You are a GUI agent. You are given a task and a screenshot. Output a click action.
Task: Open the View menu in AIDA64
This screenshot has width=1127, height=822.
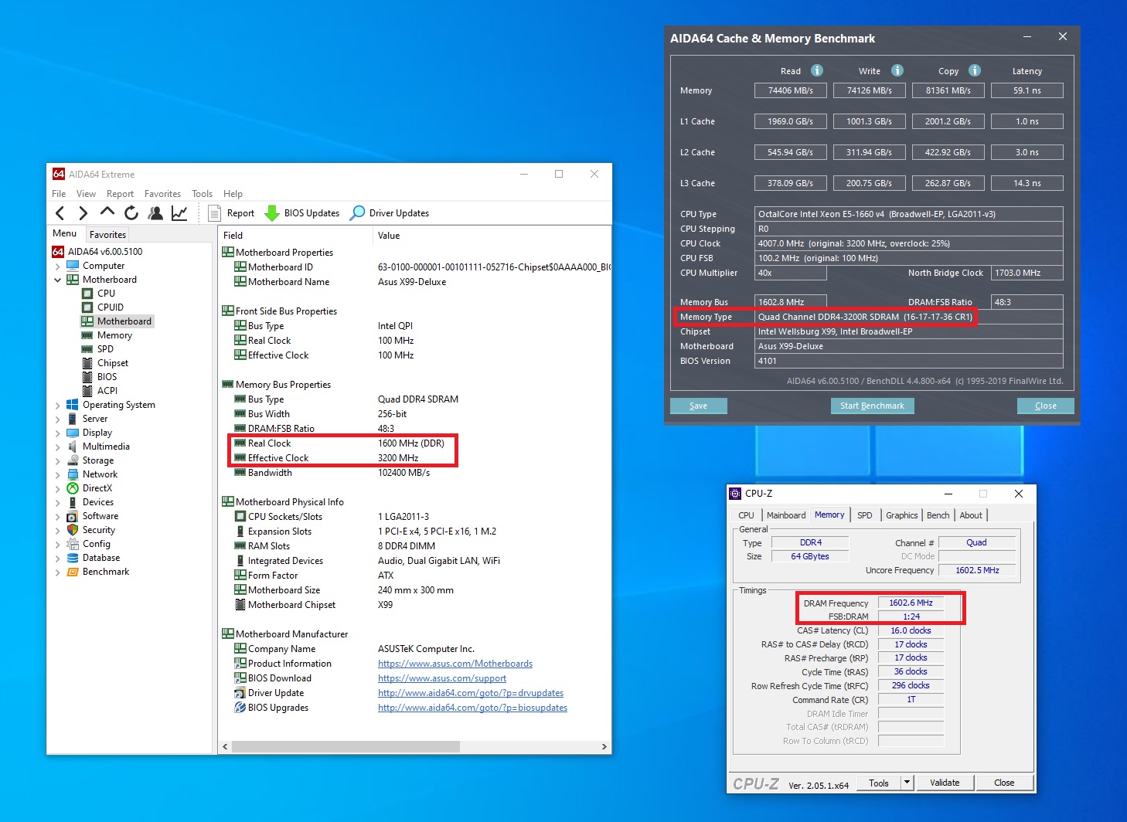pos(87,194)
